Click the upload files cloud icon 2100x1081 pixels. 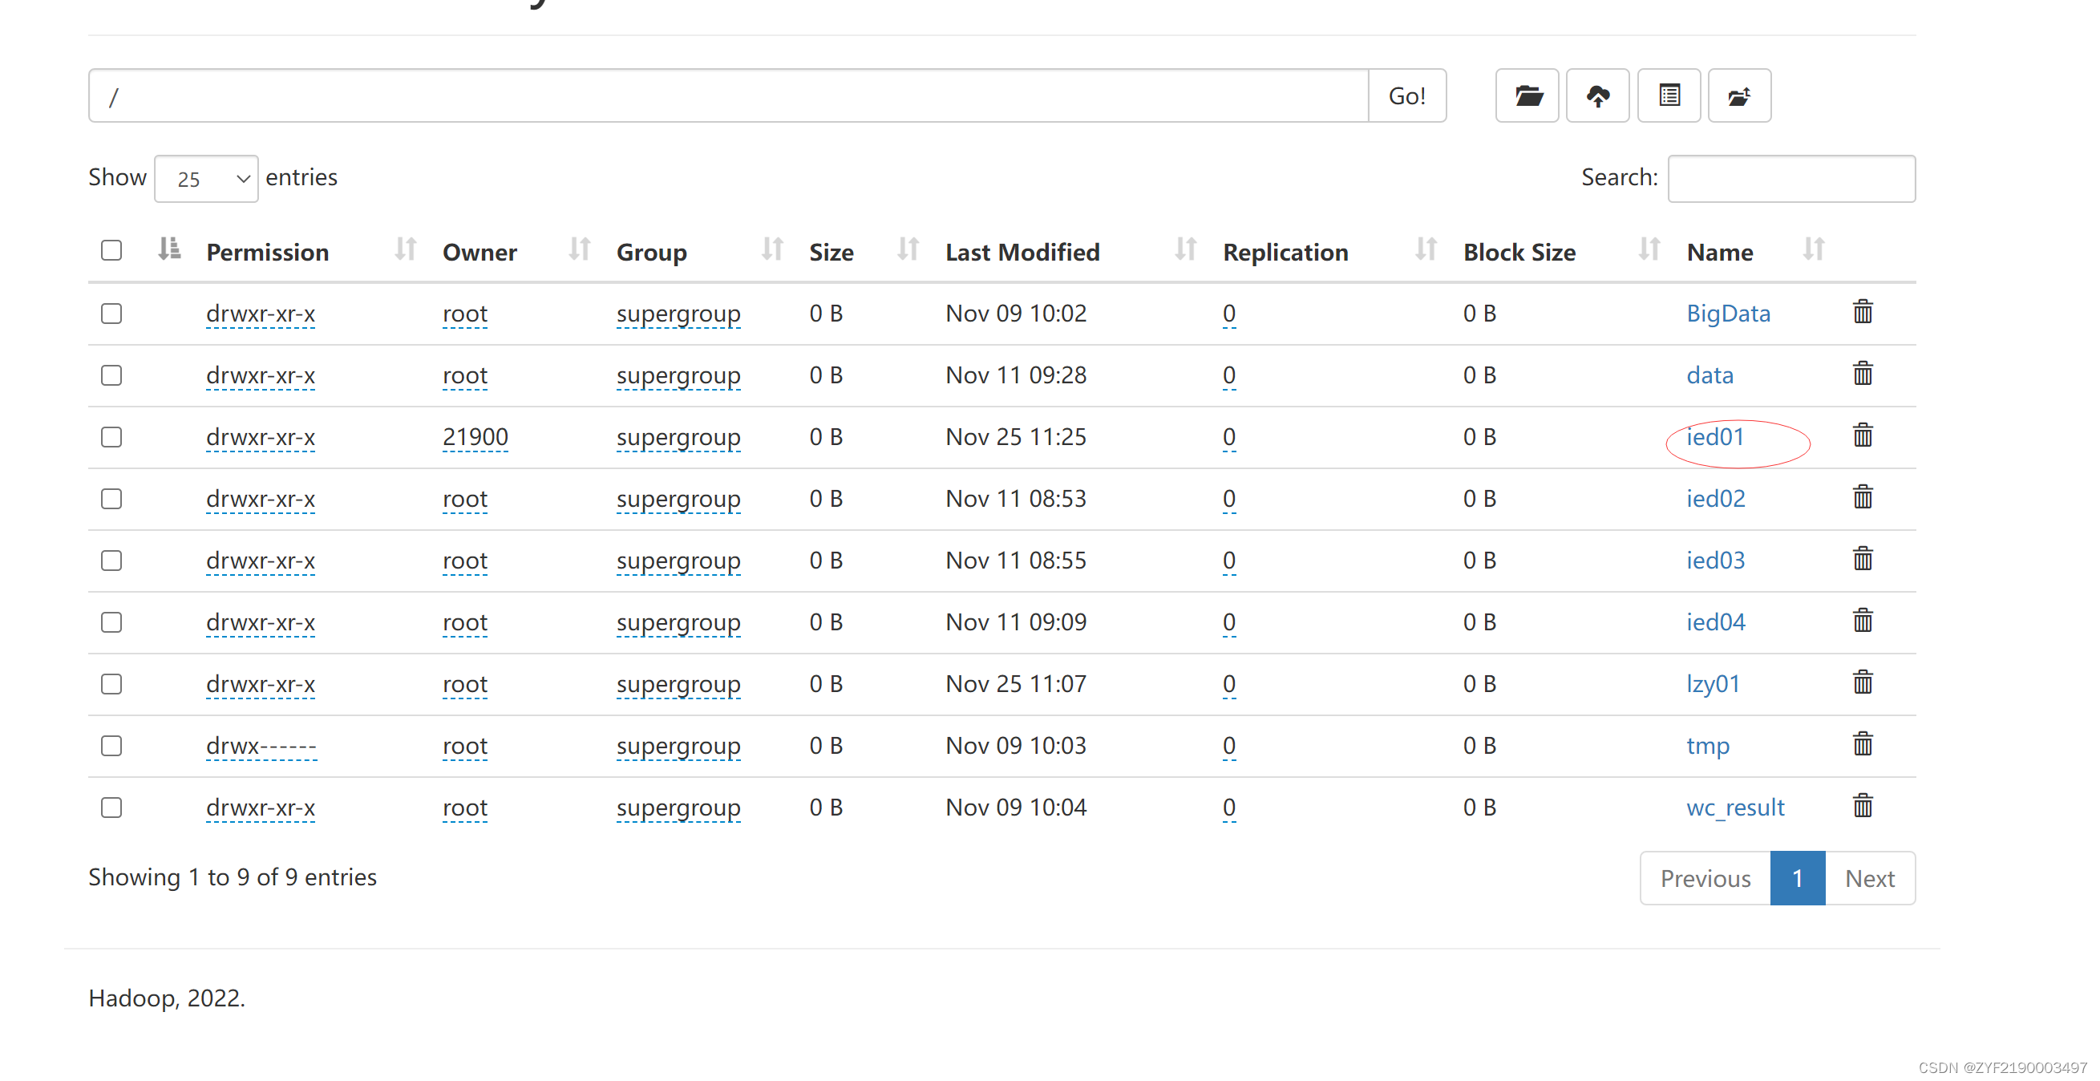click(x=1597, y=95)
